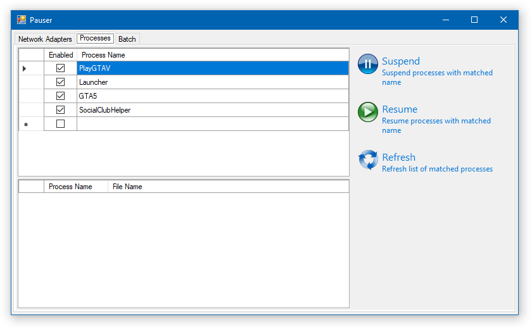The image size is (532, 329).
Task: Click Process Name header in lower grid
Action: [76, 187]
